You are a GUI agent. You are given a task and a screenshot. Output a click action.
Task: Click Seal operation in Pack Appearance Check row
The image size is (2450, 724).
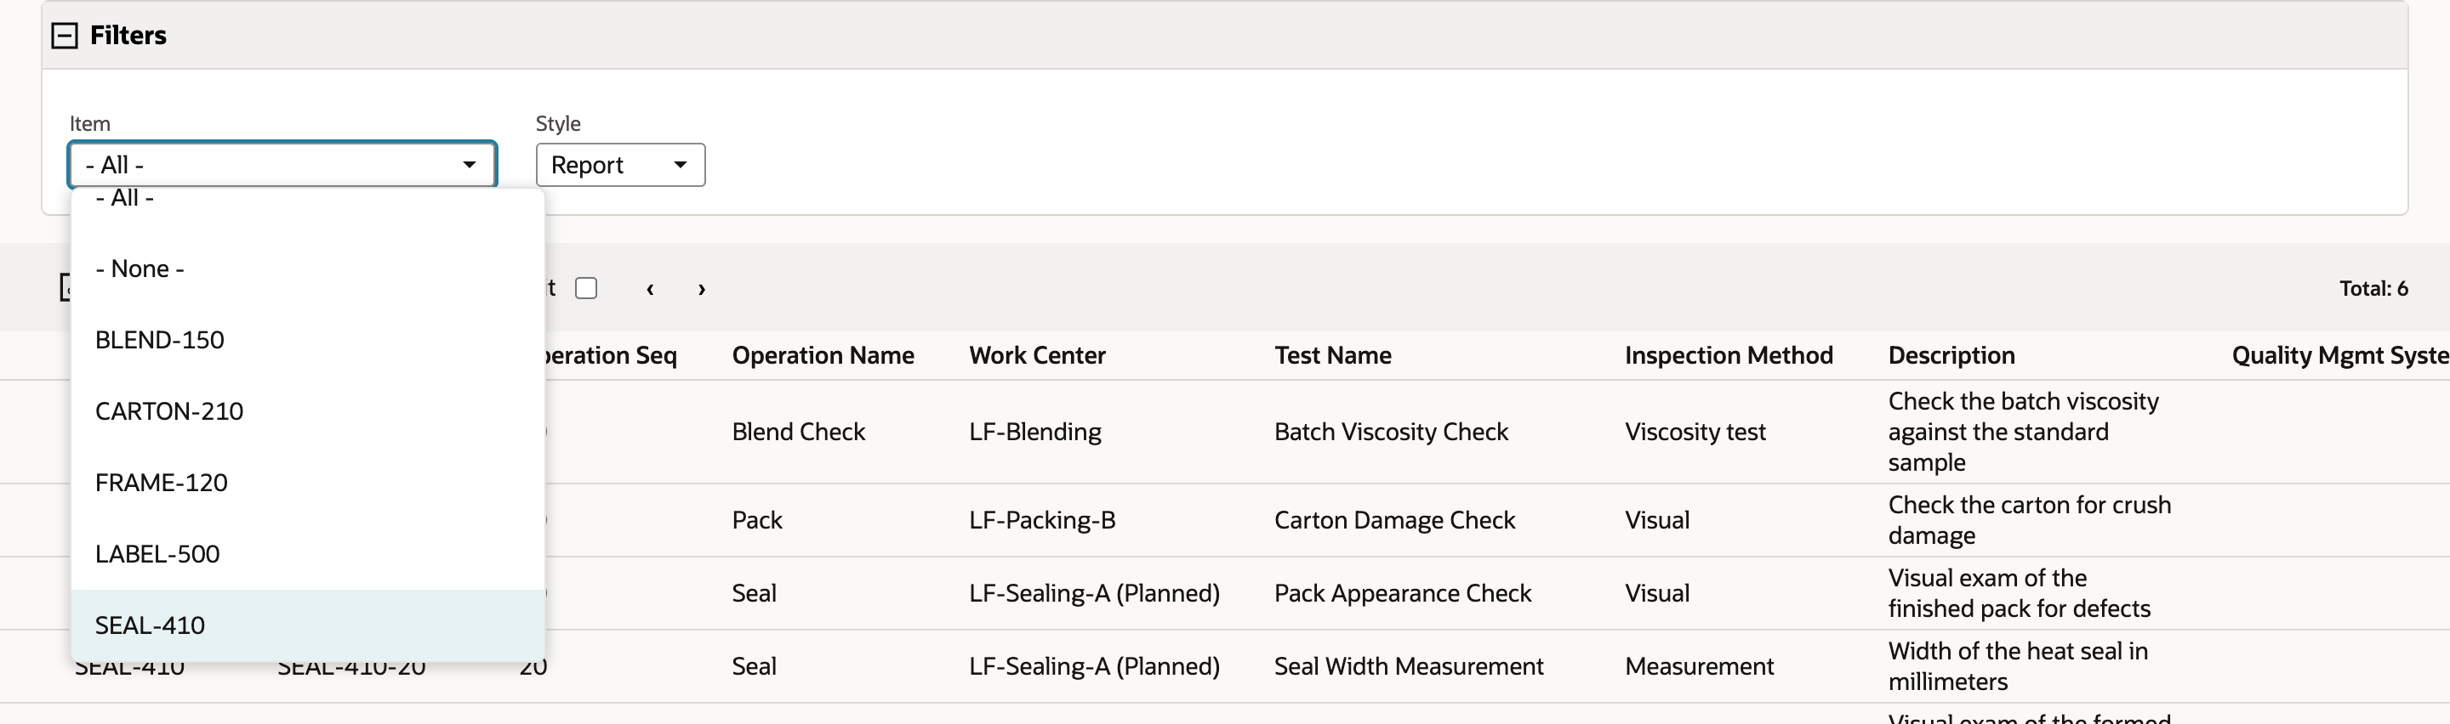tap(755, 593)
